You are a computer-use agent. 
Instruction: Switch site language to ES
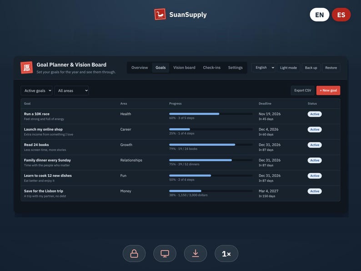click(x=341, y=15)
